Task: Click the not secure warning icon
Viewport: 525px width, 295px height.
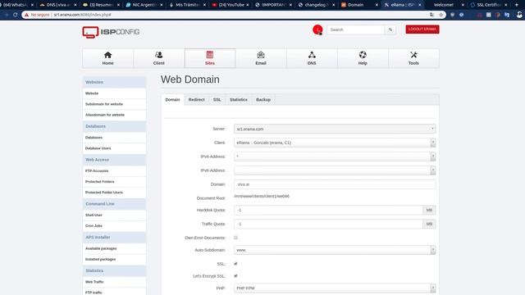Action: click(26, 15)
